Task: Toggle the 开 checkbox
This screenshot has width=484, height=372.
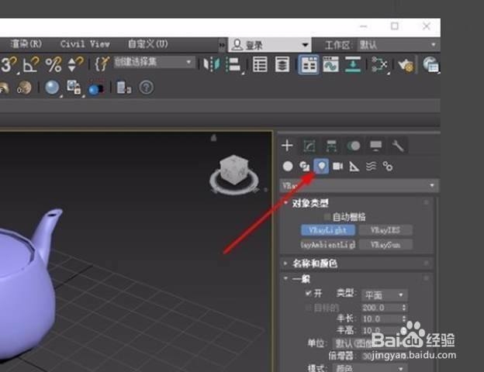Action: click(x=308, y=293)
